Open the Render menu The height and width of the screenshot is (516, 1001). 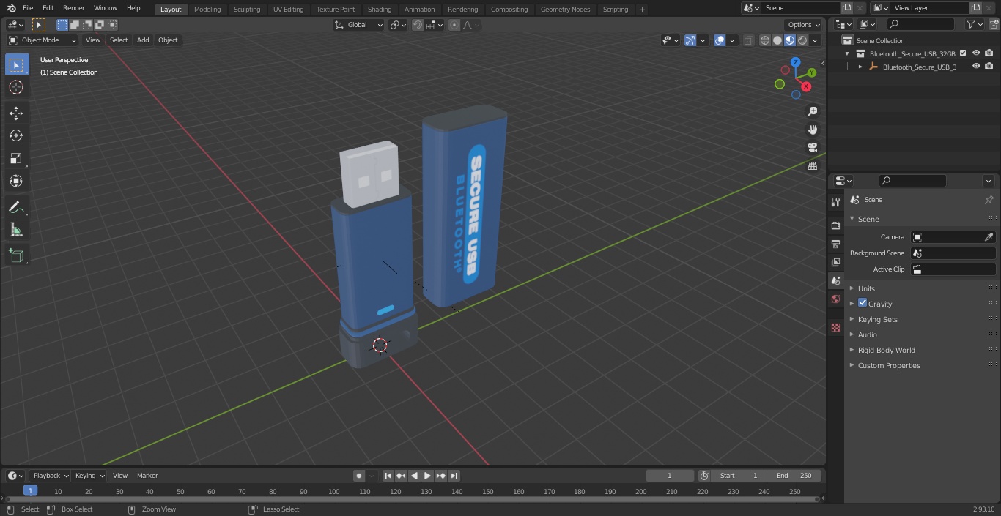point(74,8)
